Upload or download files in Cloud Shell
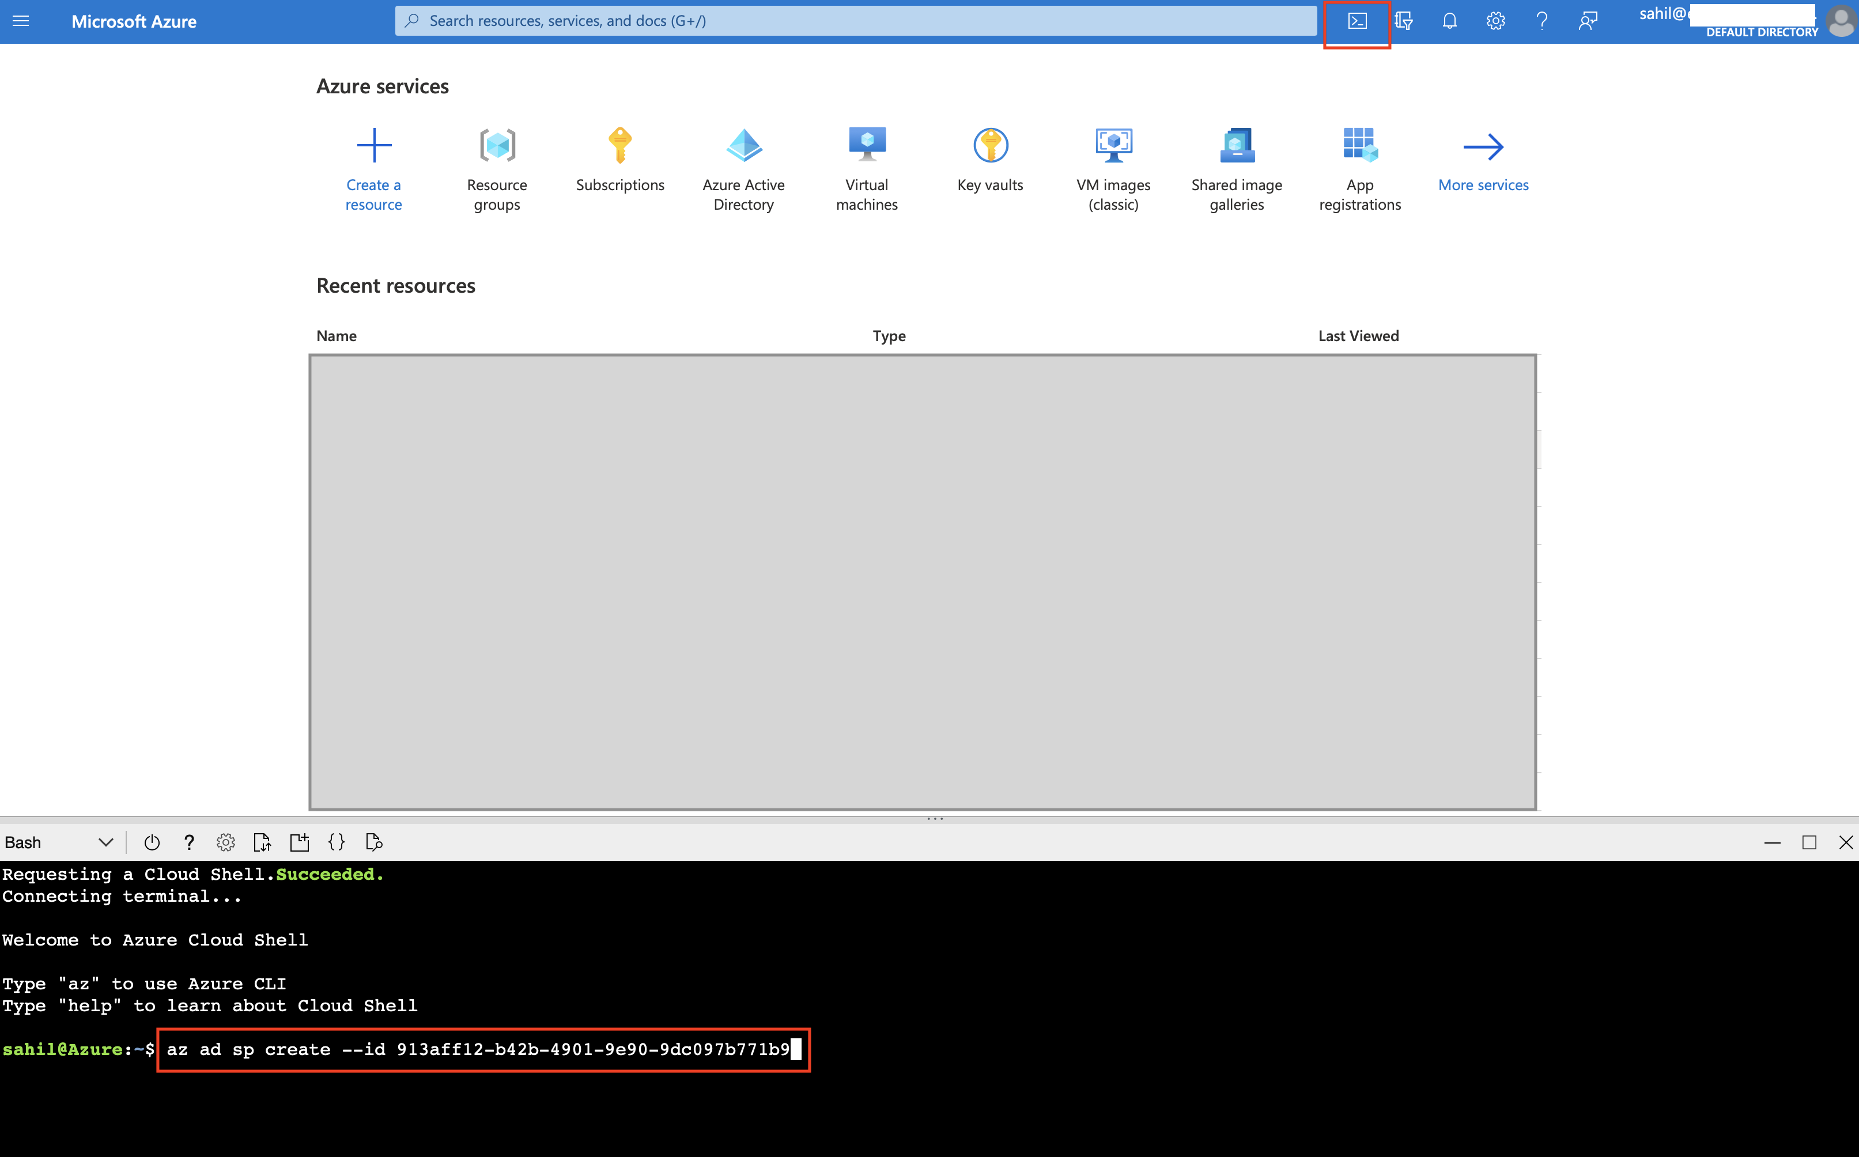 pyautogui.click(x=263, y=842)
